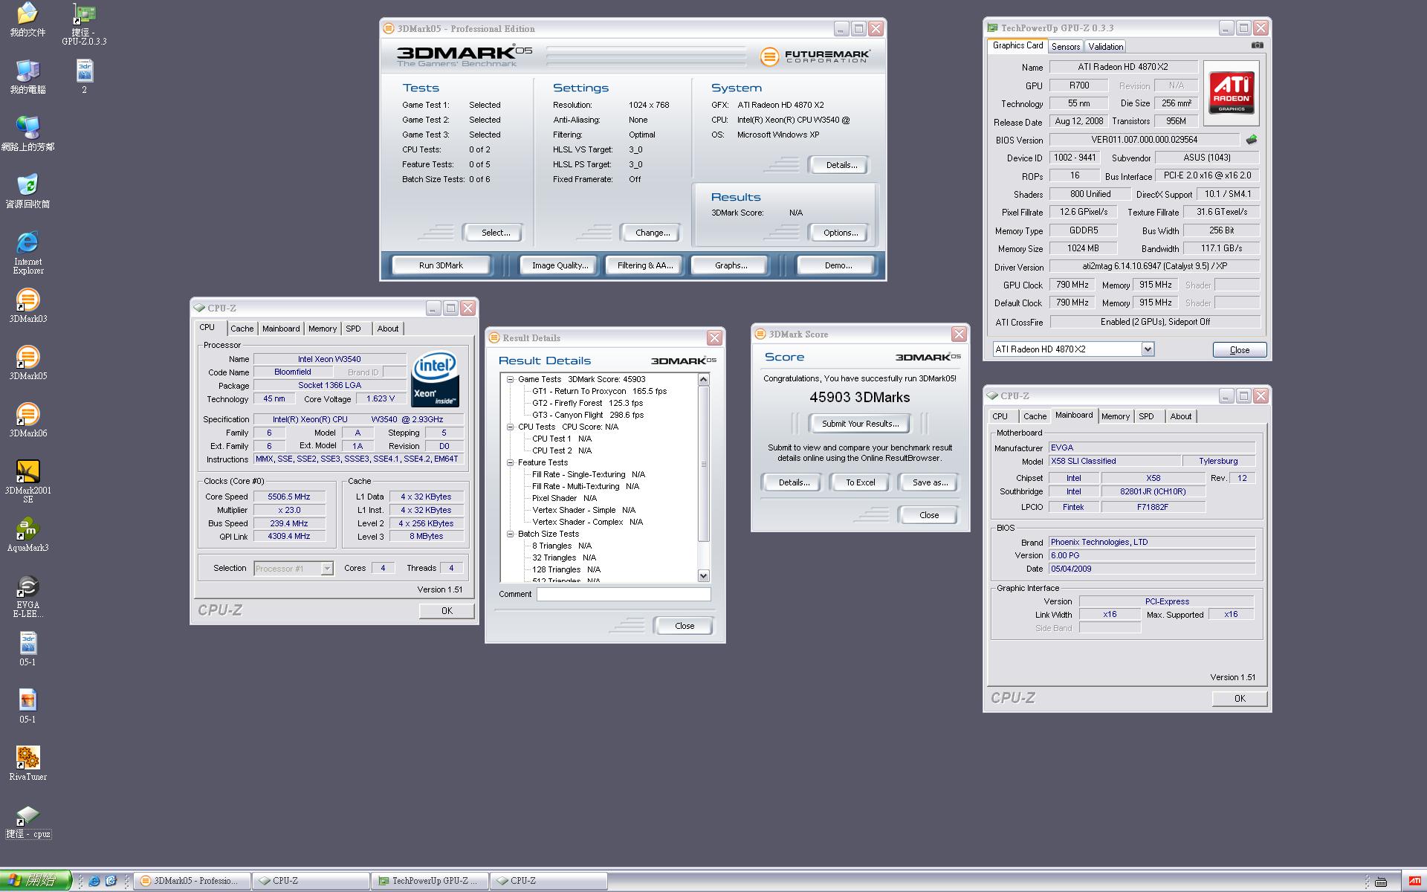The image size is (1427, 892).
Task: Open the cpuz shortcut on desktop
Action: (x=27, y=821)
